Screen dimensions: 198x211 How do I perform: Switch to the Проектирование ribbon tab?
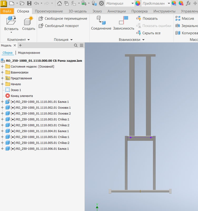point(49,11)
